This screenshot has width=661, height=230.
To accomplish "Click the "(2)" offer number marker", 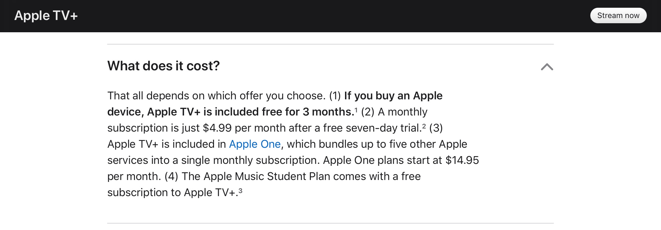I will tap(368, 112).
